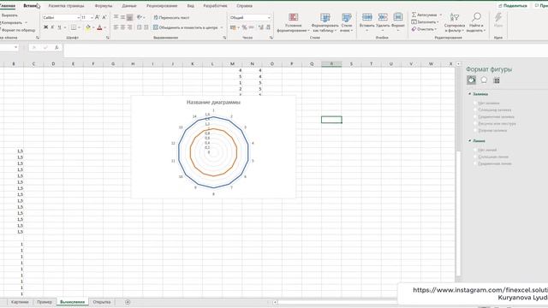The image size is (548, 308).
Task: Open Size & Properties tab in Format Shape pane
Action: (497, 80)
